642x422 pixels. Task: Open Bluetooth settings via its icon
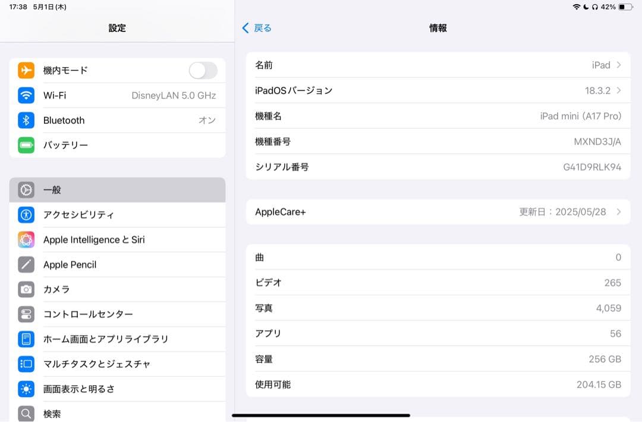[25, 120]
